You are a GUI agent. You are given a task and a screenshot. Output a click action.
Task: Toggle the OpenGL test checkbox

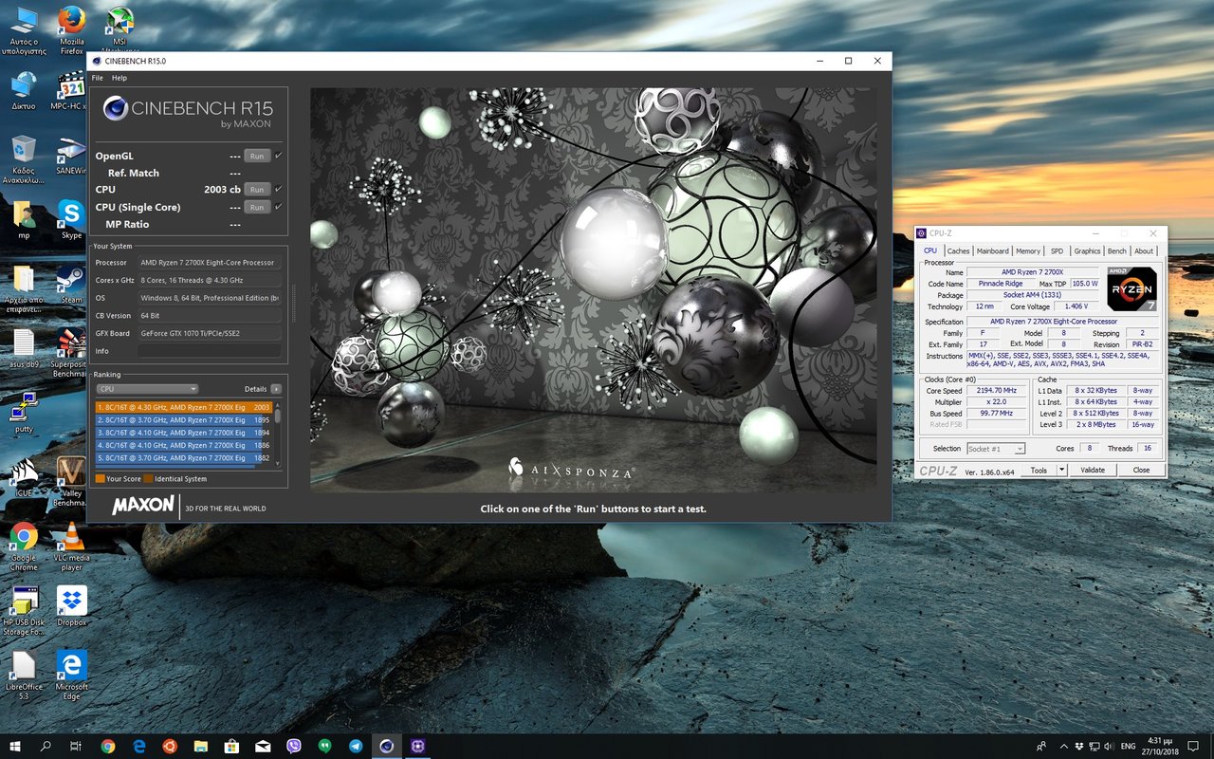click(x=278, y=155)
